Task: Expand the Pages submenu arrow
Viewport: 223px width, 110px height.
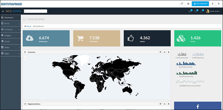Action: tap(19, 54)
